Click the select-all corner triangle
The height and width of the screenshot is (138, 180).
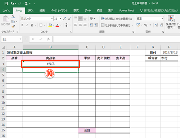3,47
